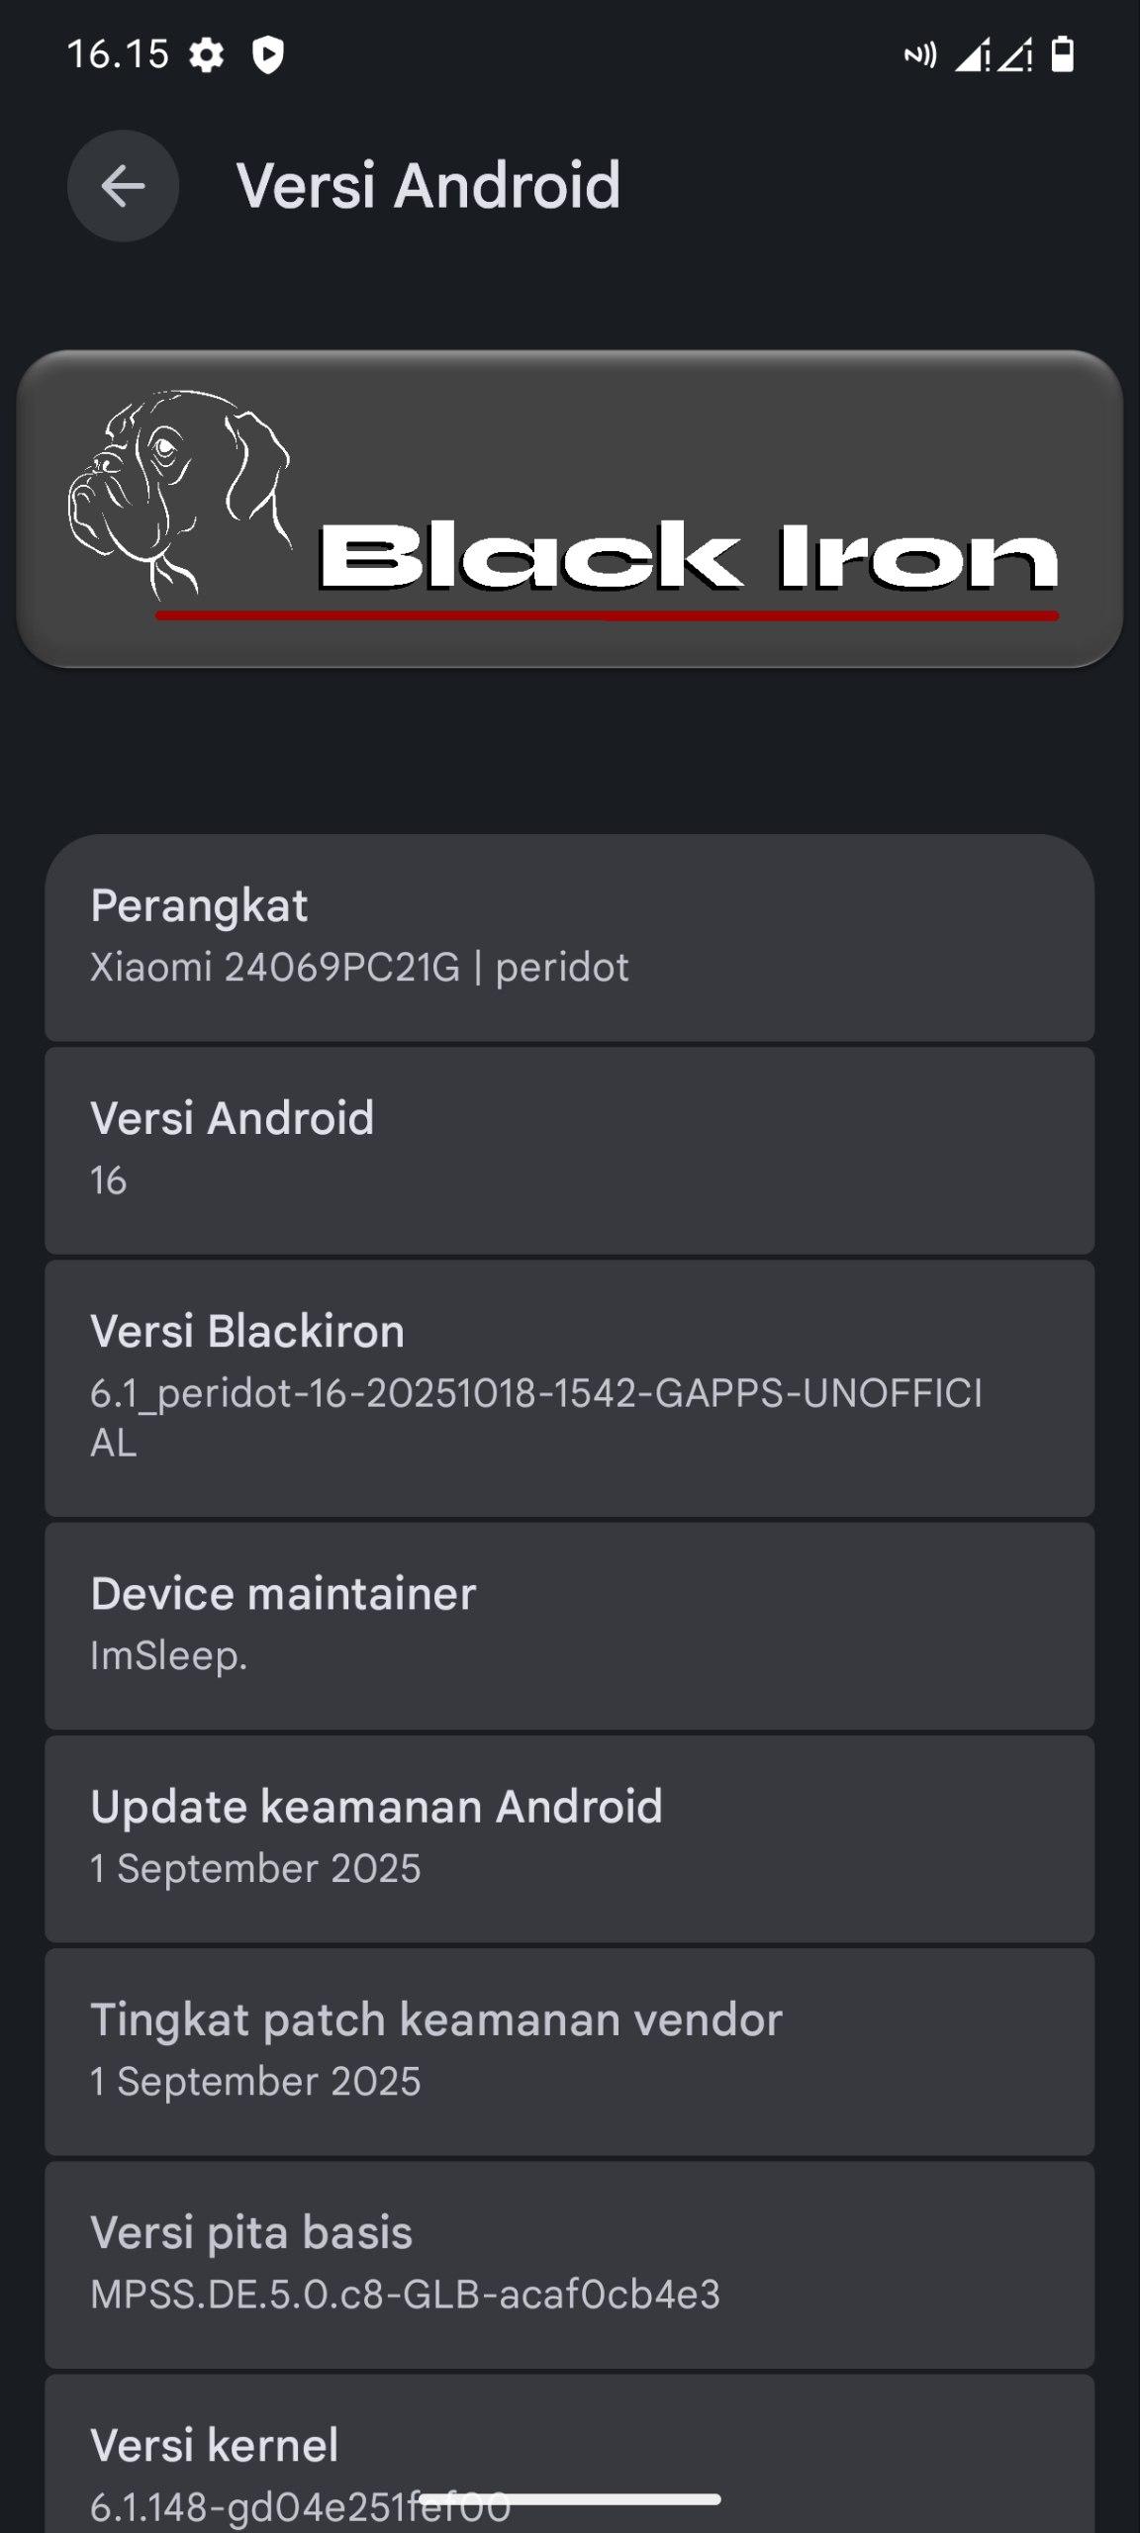Tap the Versi Android page title
Screen dimensions: 1140x2533
click(x=427, y=186)
